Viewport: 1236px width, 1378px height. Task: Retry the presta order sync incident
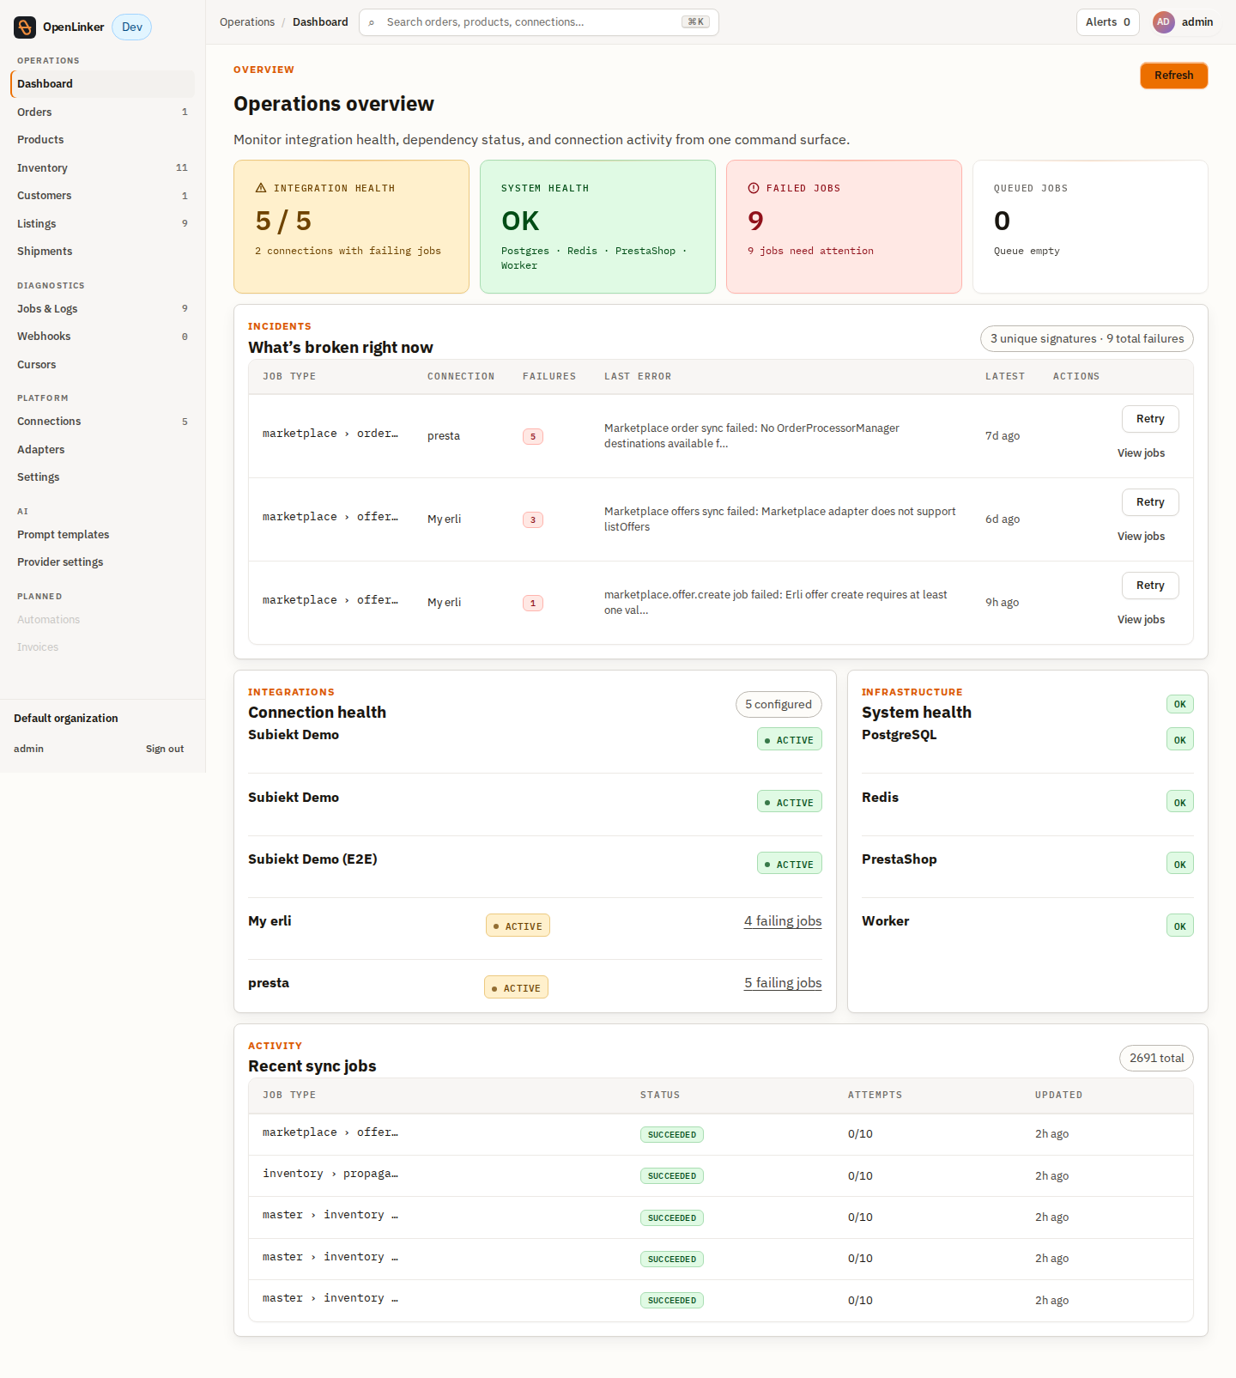(1150, 419)
